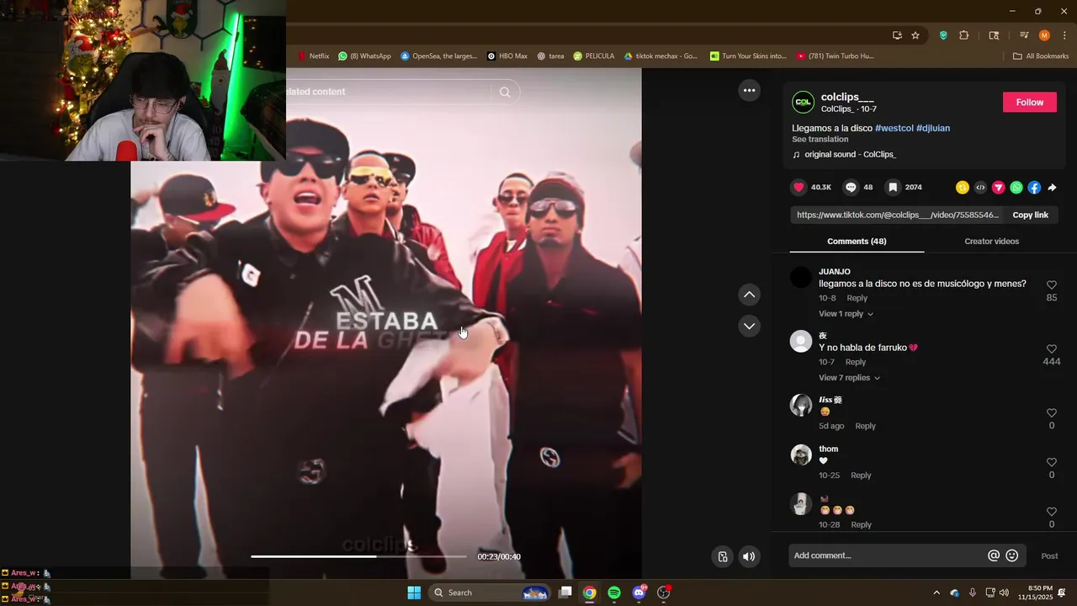This screenshot has width=1077, height=606.
Task: Repost the video using yellow repost icon
Action: [x=963, y=188]
